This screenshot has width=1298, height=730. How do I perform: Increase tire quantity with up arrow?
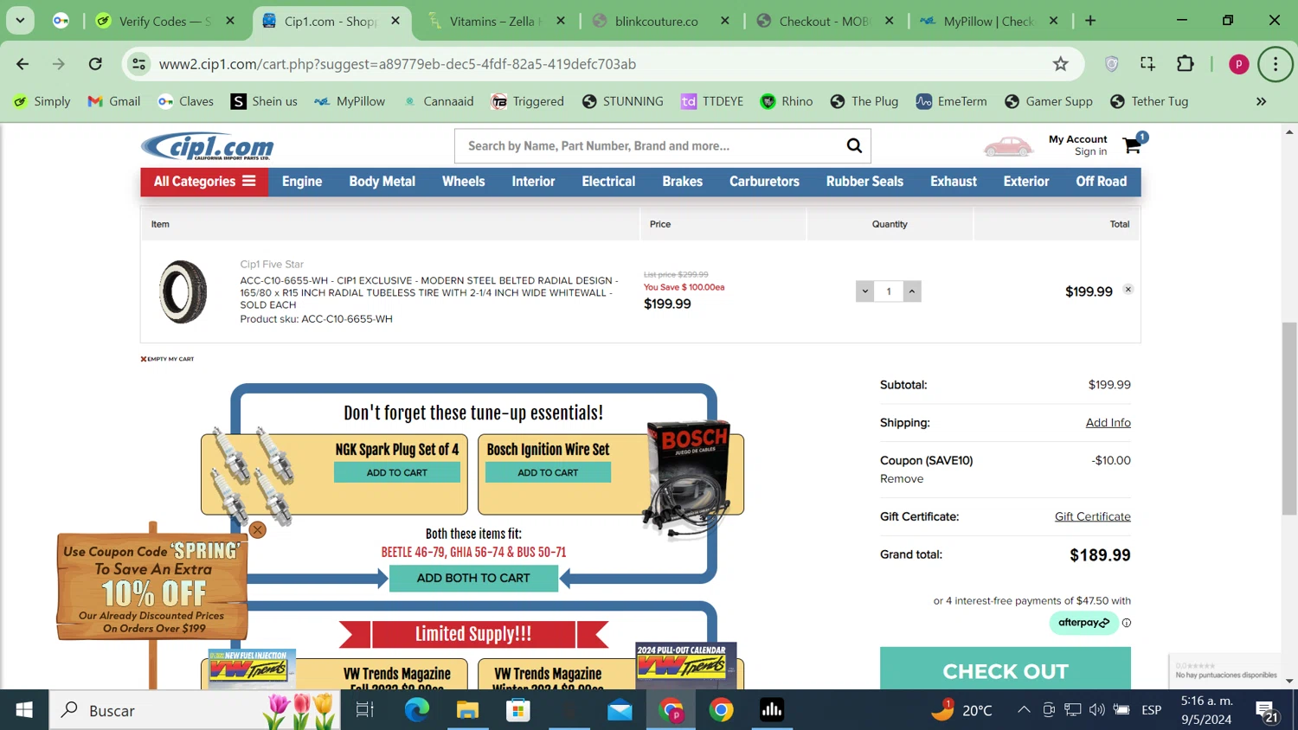912,291
